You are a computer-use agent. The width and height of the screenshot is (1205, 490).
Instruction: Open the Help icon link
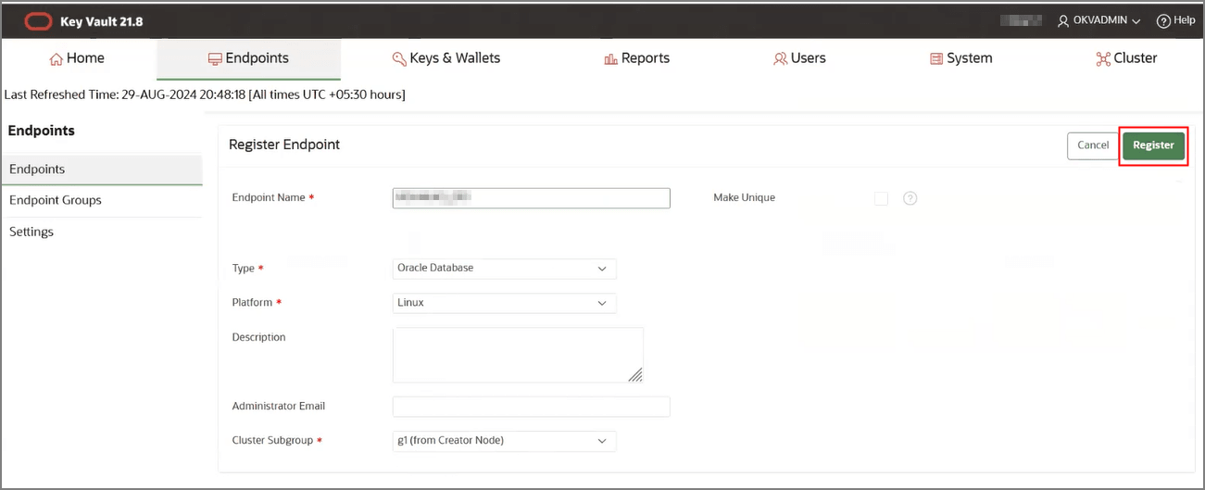[x=1176, y=20]
